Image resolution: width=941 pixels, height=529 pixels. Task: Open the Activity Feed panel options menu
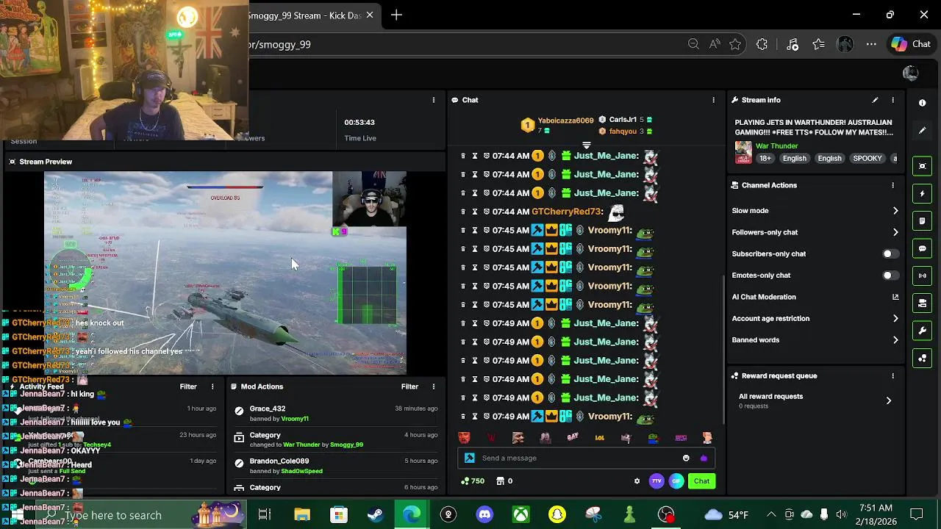pyautogui.click(x=212, y=386)
